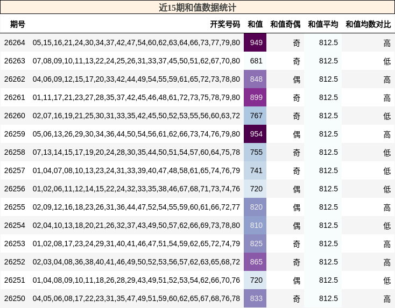This screenshot has height=308, width=395.
Task: Select period number 26261
Action: 15,97
